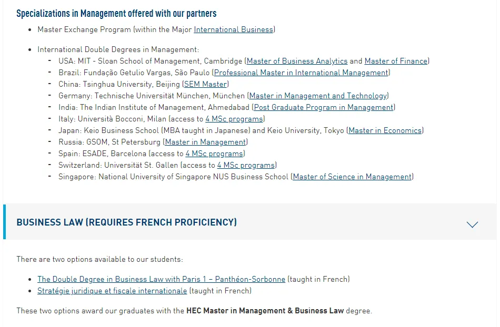Open the Master in Economics link
This screenshot has height=327, width=500.
click(385, 130)
